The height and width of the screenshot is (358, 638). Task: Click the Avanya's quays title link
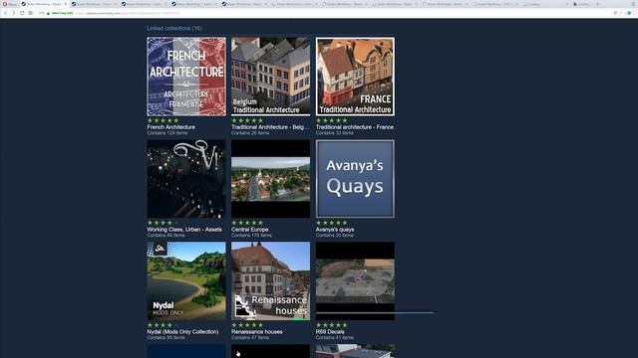335,230
